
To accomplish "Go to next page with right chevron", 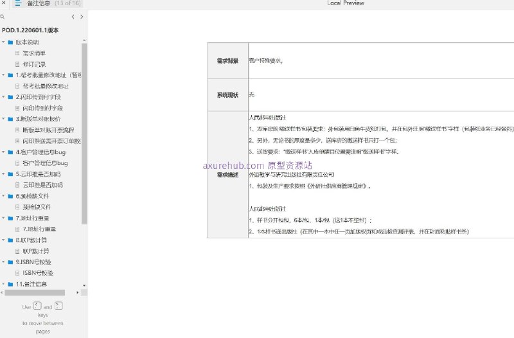I will pyautogui.click(x=82, y=17).
